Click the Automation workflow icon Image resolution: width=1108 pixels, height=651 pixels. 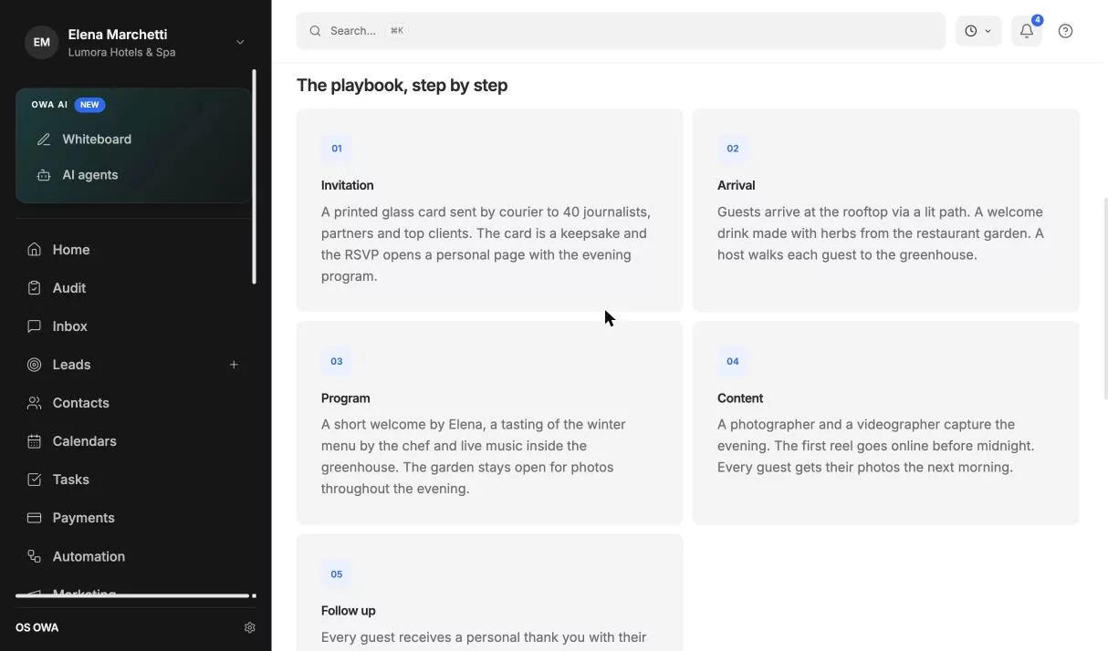[34, 556]
